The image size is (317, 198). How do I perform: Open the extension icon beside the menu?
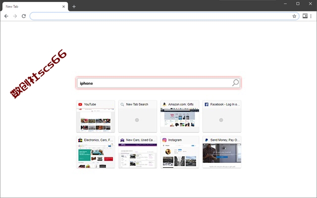pyautogui.click(x=305, y=16)
